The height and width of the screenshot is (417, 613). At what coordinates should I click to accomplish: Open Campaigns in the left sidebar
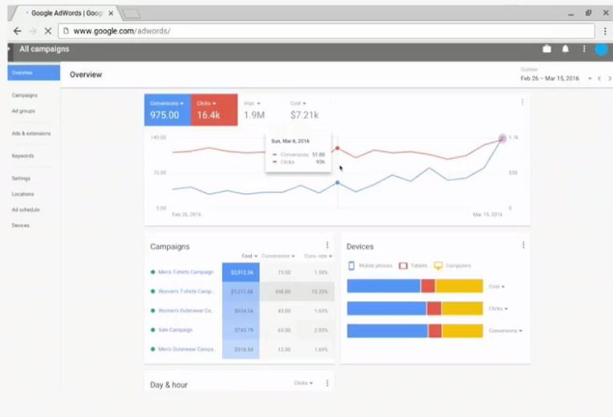(25, 95)
